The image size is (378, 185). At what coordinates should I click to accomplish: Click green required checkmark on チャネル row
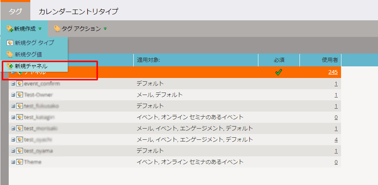pyautogui.click(x=278, y=72)
